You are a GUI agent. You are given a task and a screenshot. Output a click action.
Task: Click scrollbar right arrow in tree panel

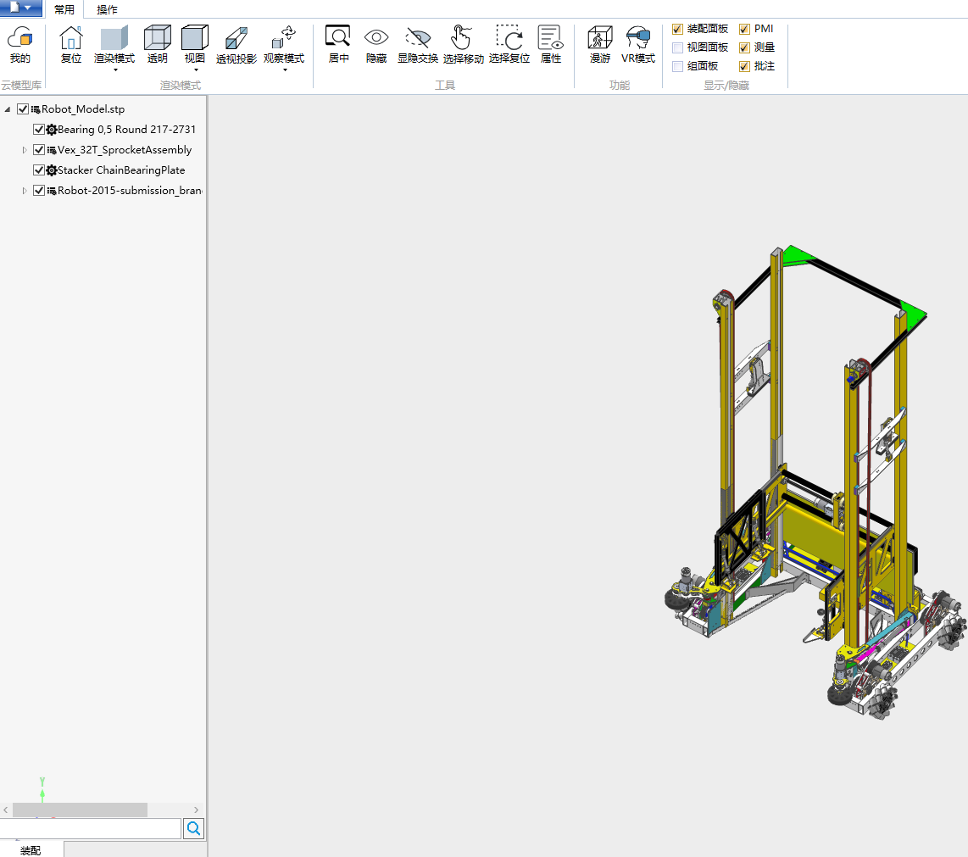(197, 810)
